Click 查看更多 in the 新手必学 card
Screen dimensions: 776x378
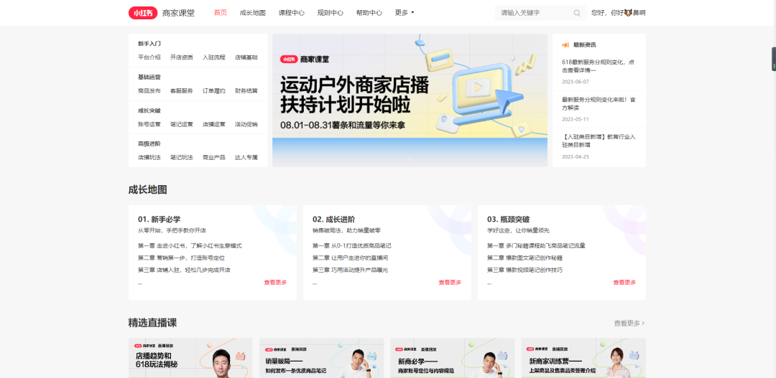point(275,283)
